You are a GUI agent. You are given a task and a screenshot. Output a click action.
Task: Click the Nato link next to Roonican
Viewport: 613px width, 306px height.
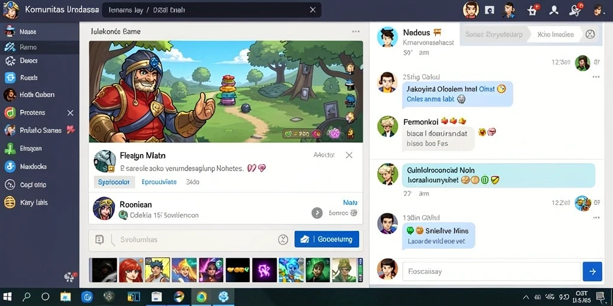350,203
